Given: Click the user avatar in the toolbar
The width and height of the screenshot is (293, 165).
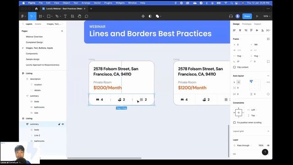Looking at the screenshot, I should coord(238,16).
